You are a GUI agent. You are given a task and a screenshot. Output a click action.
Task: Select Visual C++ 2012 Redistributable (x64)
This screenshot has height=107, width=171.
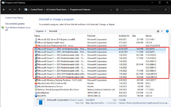(100, 55)
